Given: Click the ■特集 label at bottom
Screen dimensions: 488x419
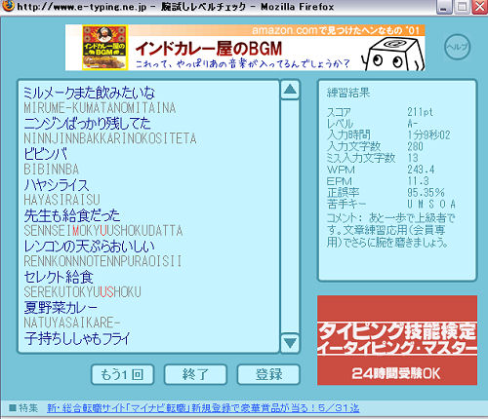Looking at the screenshot, I should pyautogui.click(x=23, y=408).
